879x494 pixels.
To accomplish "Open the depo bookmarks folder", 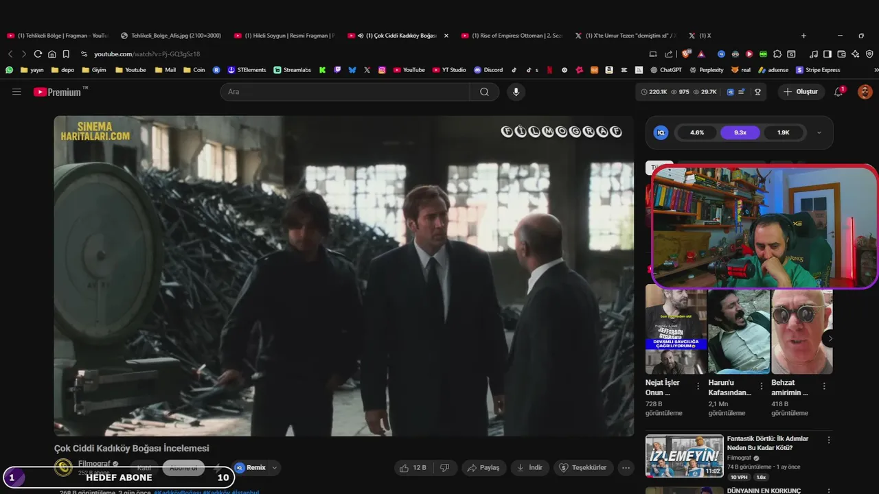I will coord(62,70).
